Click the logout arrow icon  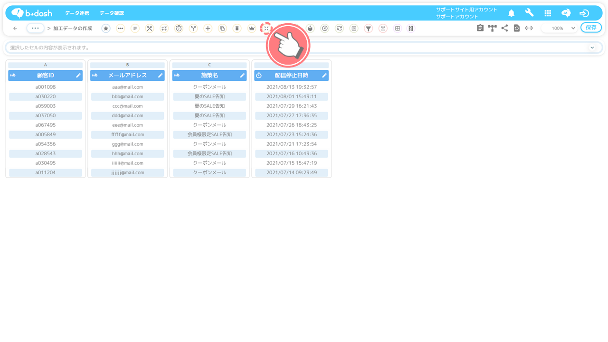[x=584, y=13]
